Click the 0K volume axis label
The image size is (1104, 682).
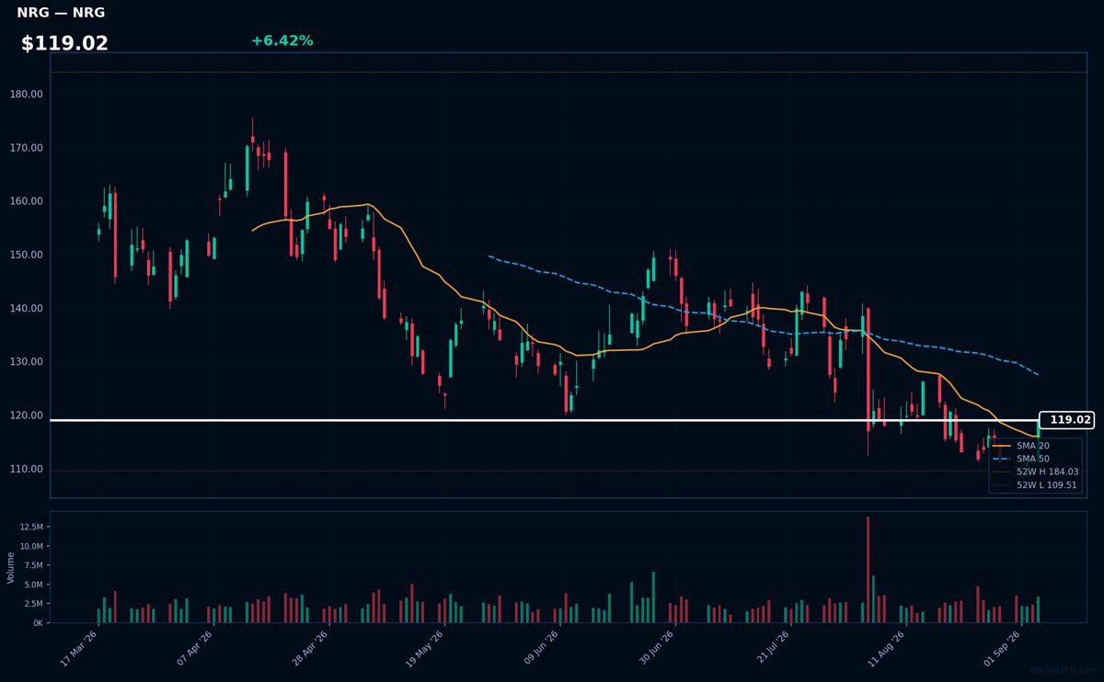tap(38, 623)
